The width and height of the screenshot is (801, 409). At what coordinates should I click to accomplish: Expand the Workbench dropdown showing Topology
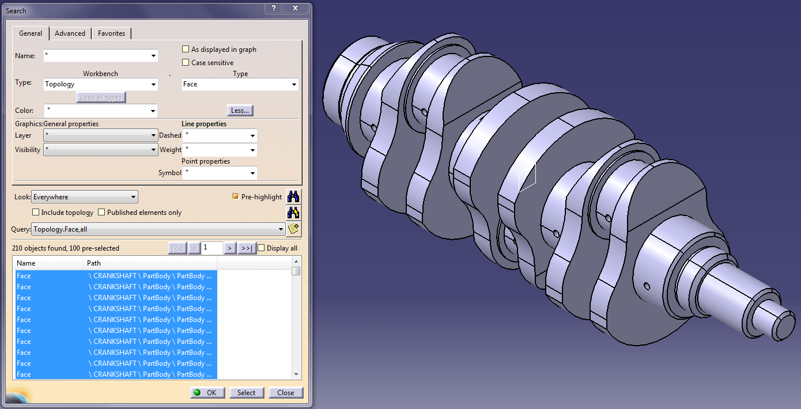[153, 85]
